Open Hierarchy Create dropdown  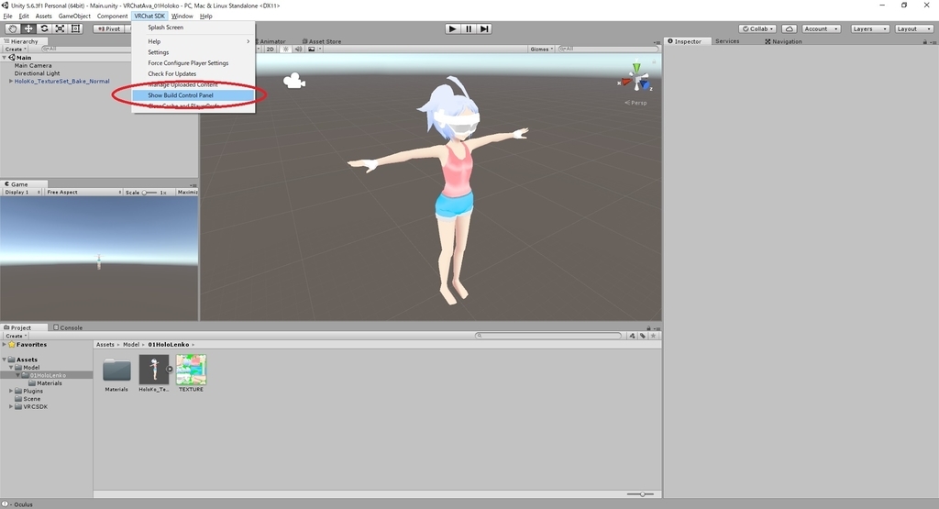(x=16, y=50)
